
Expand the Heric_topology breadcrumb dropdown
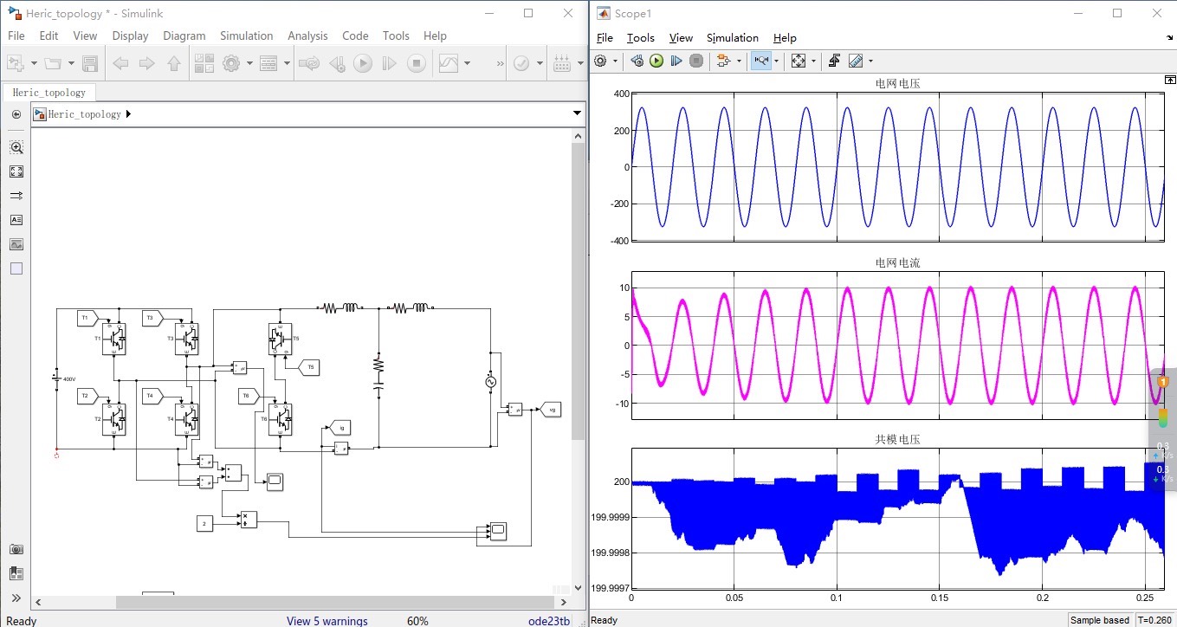578,113
